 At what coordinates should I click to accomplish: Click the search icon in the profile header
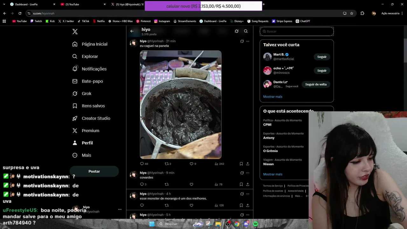tap(246, 31)
